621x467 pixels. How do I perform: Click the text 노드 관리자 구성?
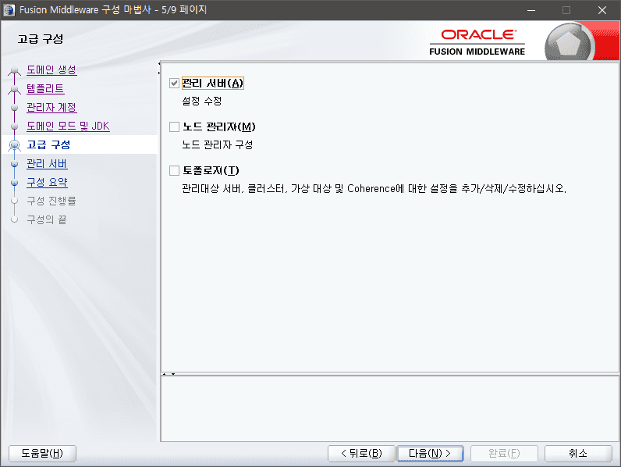(218, 144)
